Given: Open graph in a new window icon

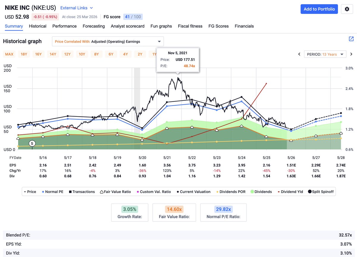Looking at the screenshot, I should coord(351,39).
